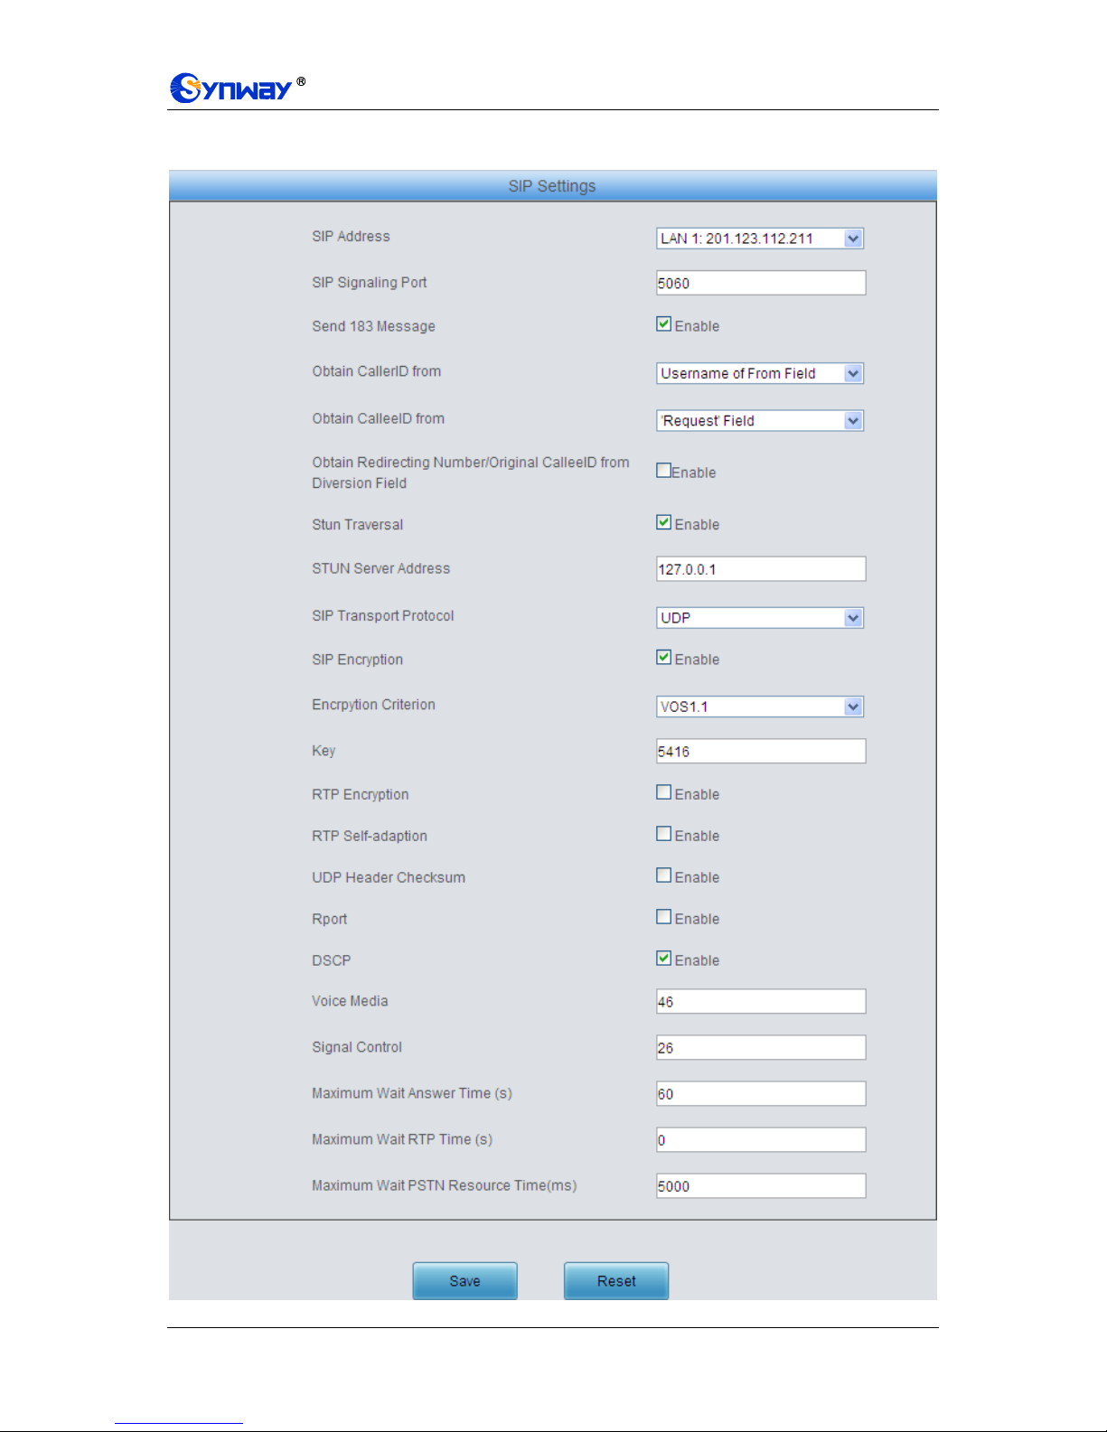Click Maximum Wait PSTN Resource Time field
This screenshot has width=1107, height=1432.
click(x=761, y=1186)
